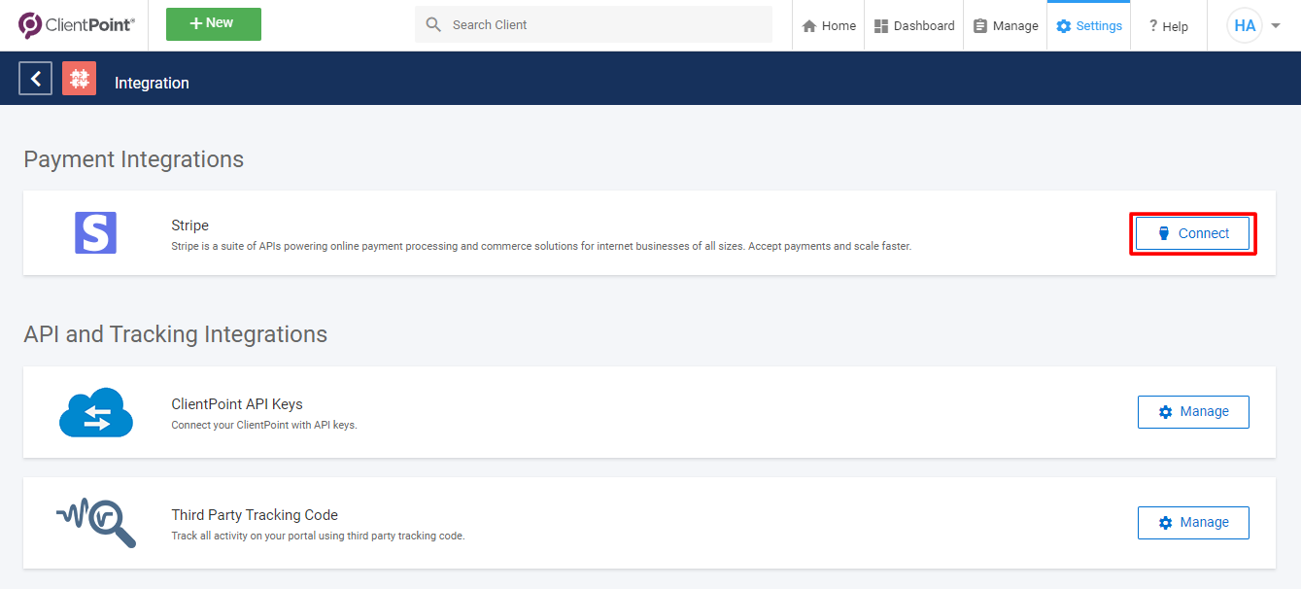Click the HA user avatar

coord(1245,26)
